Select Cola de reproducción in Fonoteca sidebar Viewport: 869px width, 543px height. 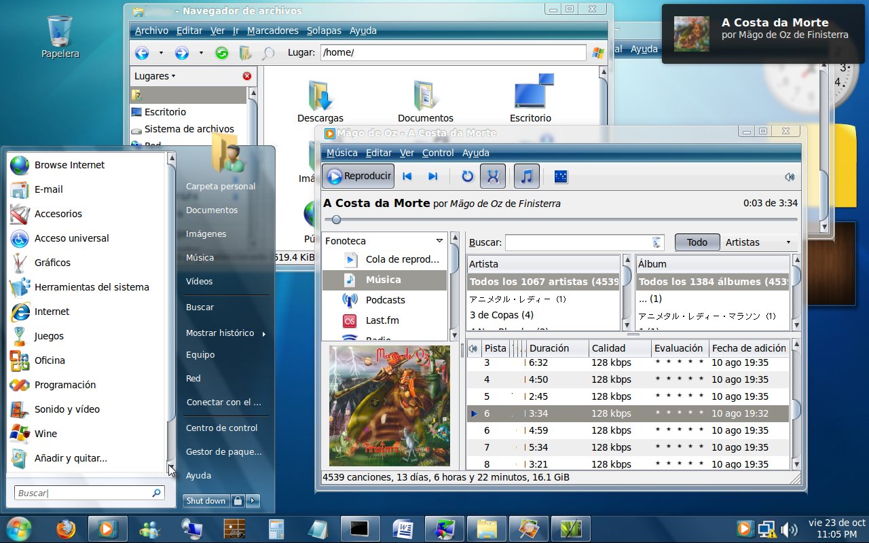[385, 259]
